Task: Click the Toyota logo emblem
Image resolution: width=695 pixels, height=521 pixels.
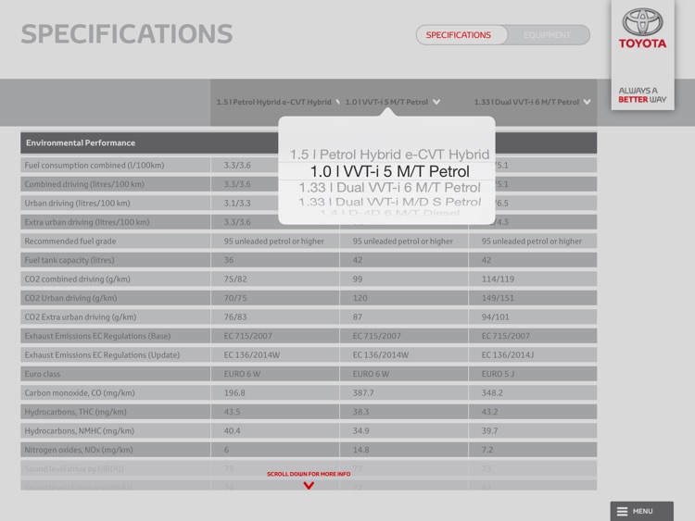Action: pyautogui.click(x=642, y=21)
